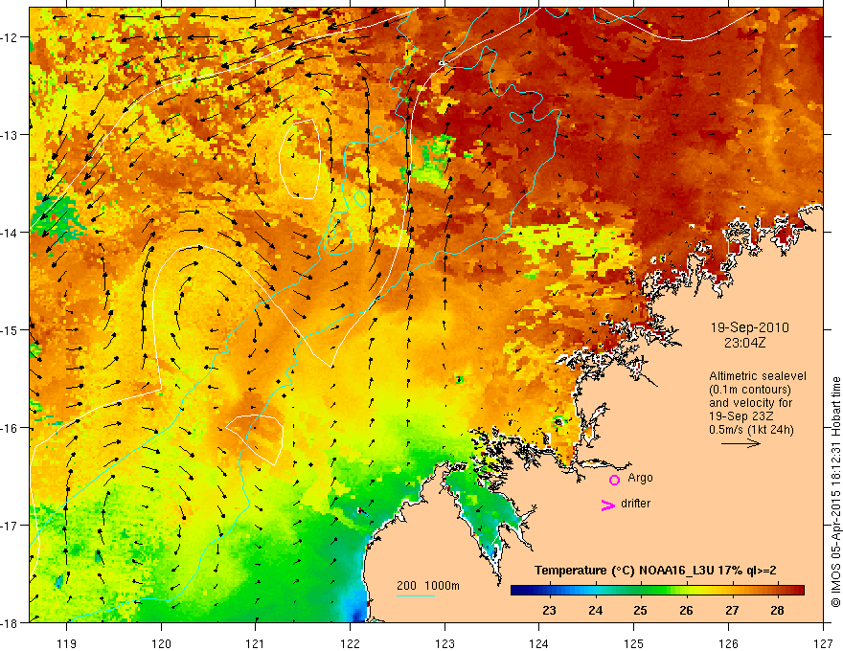Click the magenta Argo circle legend symbol
843x651 pixels.
(614, 480)
